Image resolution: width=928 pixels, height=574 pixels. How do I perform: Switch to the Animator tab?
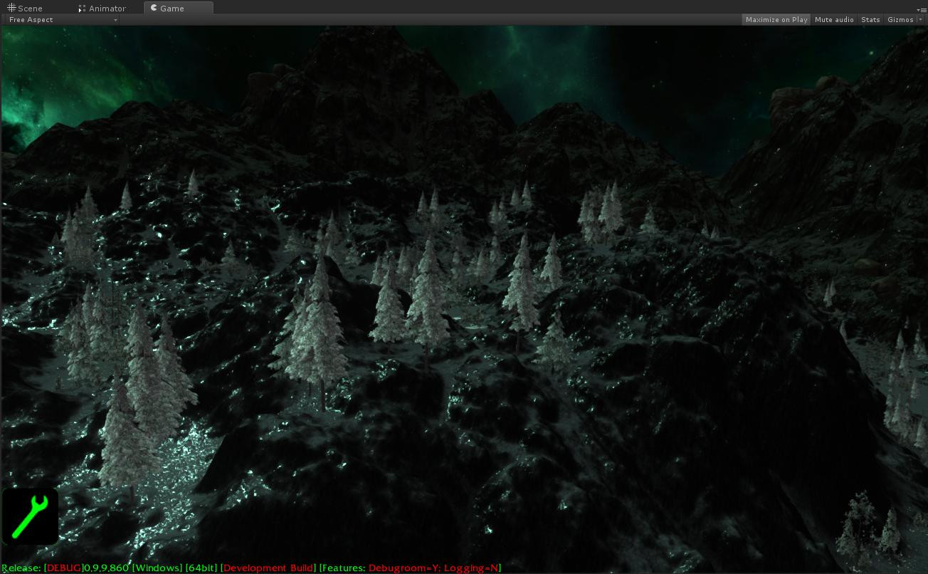click(x=107, y=9)
